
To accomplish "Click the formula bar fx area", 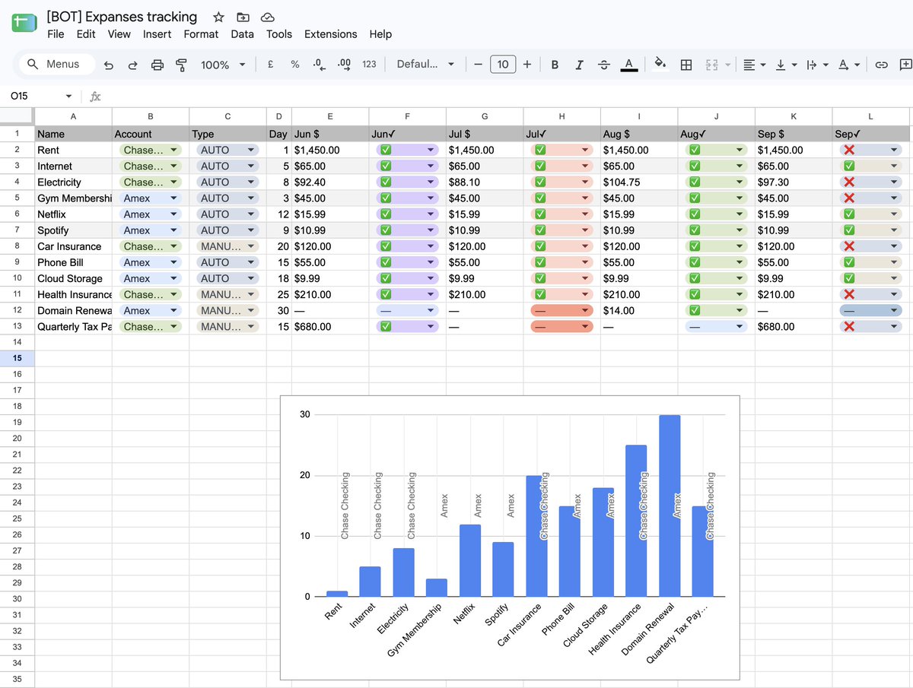I will [x=95, y=97].
